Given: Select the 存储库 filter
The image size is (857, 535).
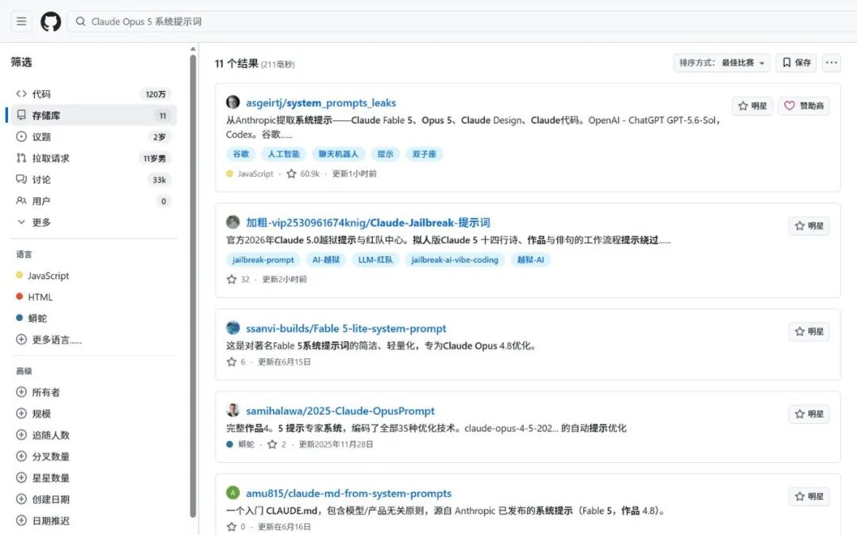Looking at the screenshot, I should coord(92,115).
